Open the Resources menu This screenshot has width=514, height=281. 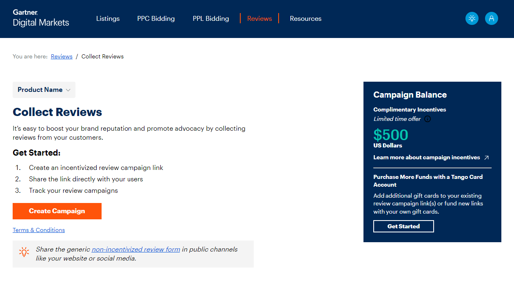point(306,18)
